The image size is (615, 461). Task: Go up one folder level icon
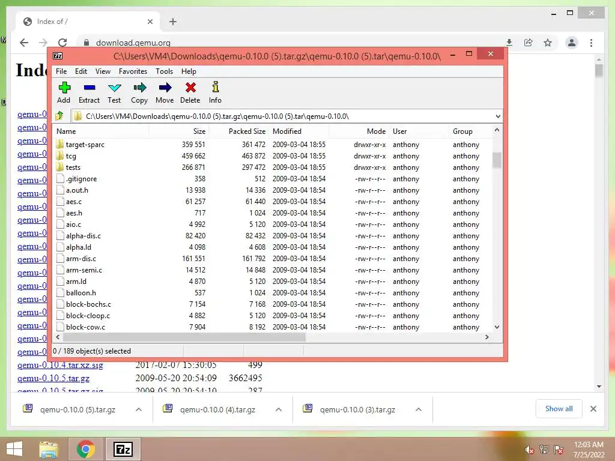[x=59, y=116]
